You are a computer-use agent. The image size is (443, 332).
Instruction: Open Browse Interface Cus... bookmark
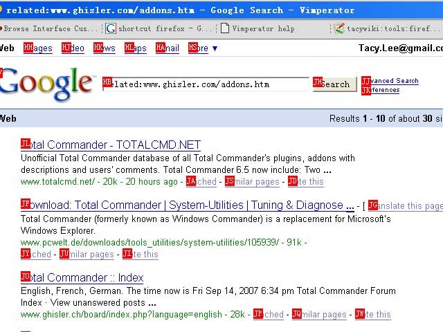tap(48, 28)
